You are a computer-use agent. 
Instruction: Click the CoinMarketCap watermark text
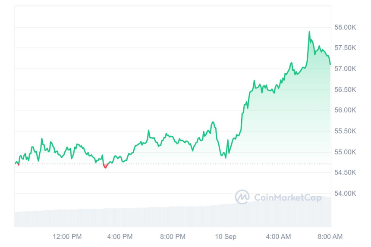(288, 197)
